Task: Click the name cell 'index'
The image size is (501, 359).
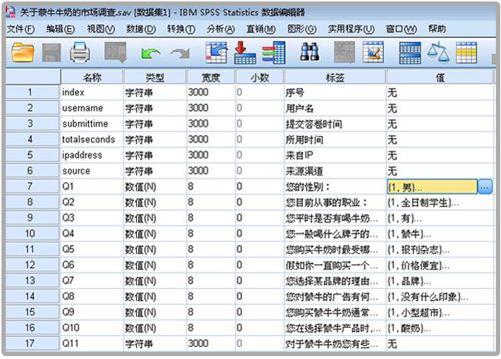Action: 92,92
